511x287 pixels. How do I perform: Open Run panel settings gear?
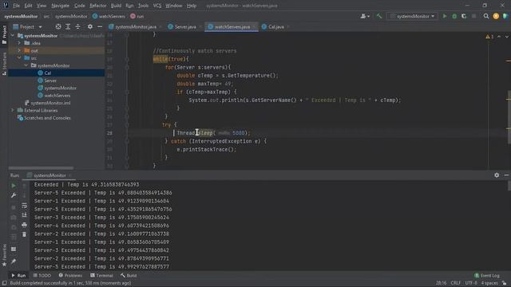pyautogui.click(x=497, y=175)
